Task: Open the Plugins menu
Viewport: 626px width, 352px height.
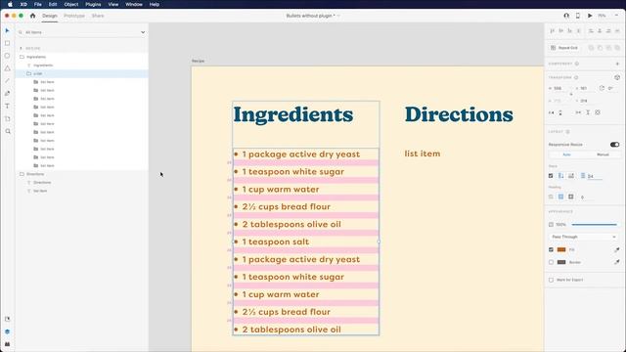Action: (x=93, y=4)
